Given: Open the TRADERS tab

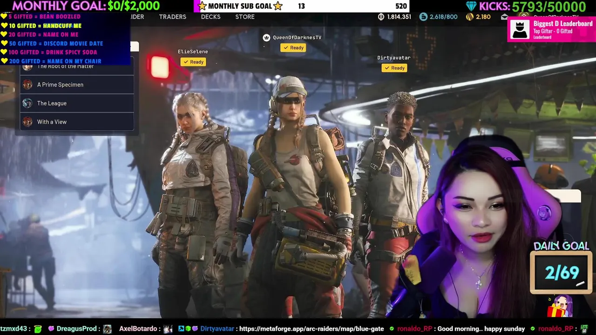Looking at the screenshot, I should pos(172,17).
